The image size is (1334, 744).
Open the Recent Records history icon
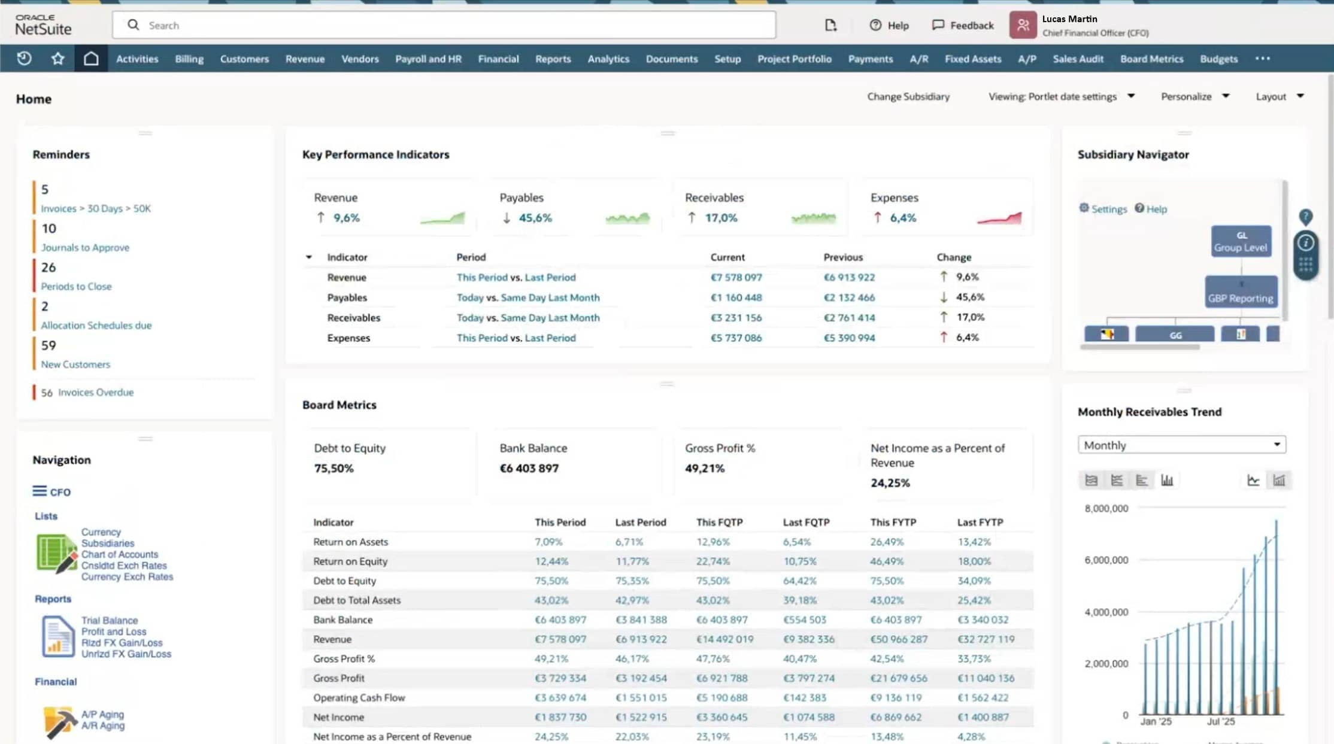pos(24,59)
